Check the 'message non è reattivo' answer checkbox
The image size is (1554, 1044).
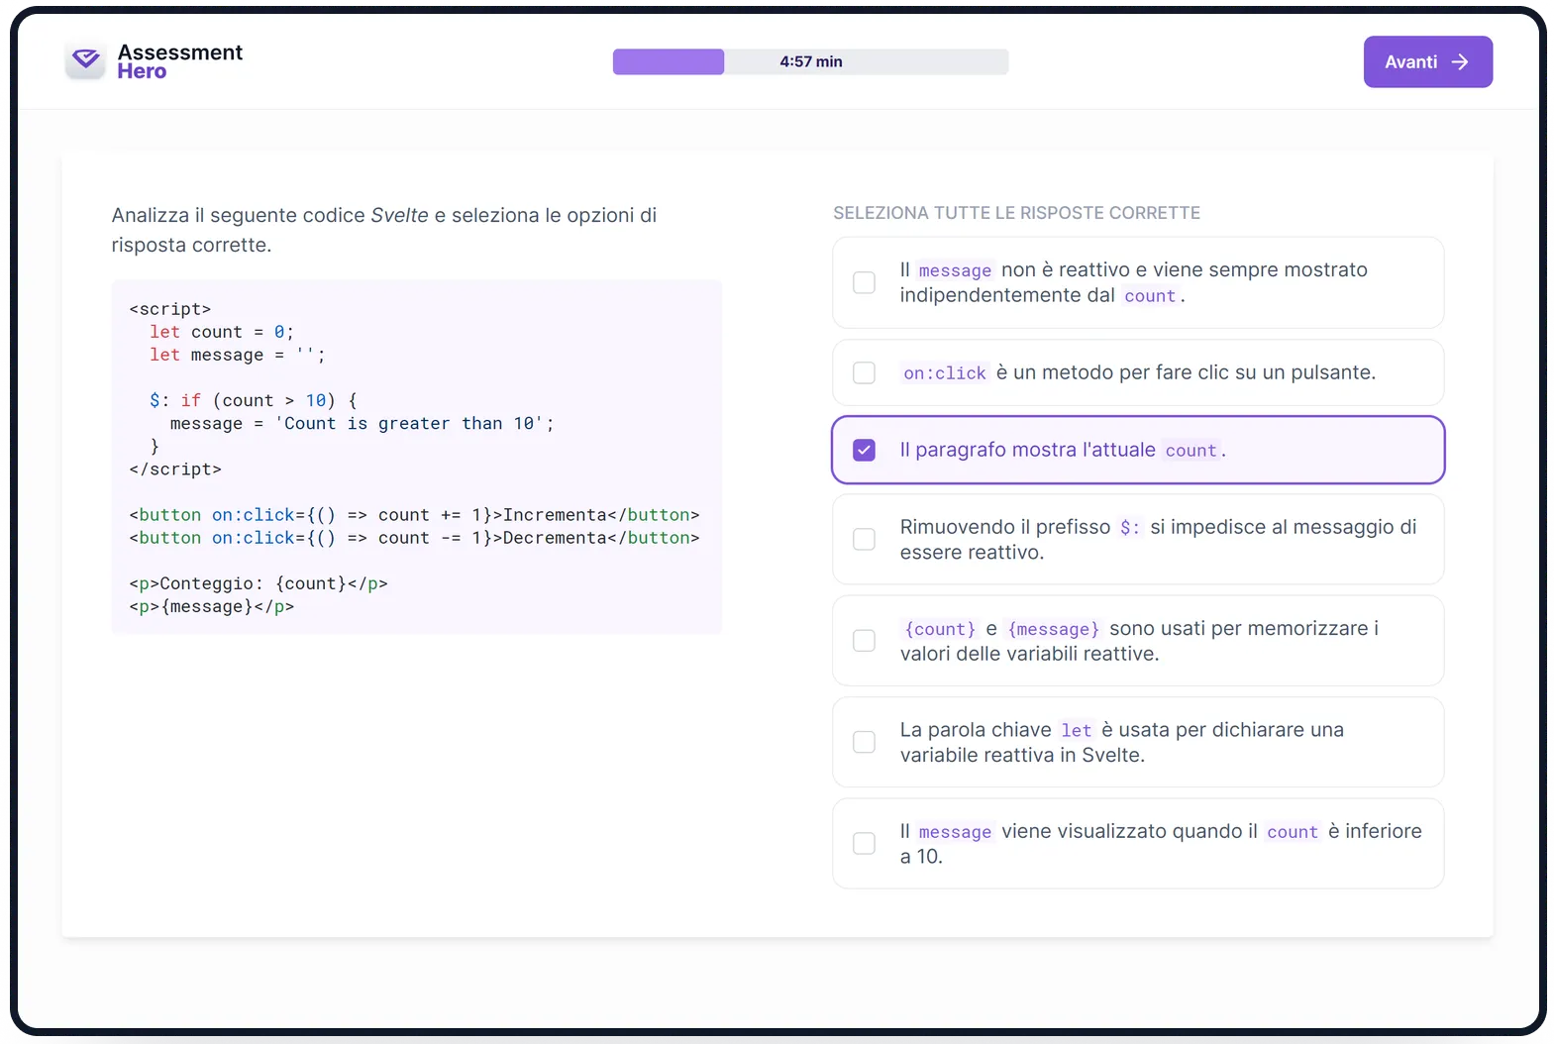(865, 282)
